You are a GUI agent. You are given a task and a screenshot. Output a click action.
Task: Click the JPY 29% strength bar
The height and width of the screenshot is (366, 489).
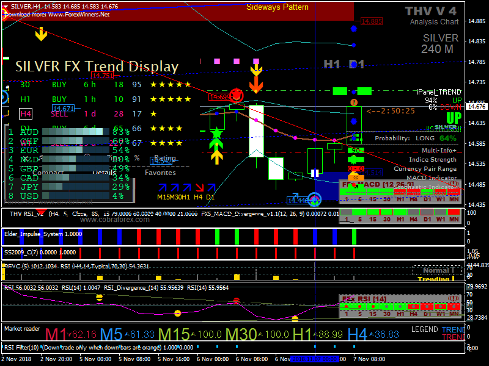[76, 187]
